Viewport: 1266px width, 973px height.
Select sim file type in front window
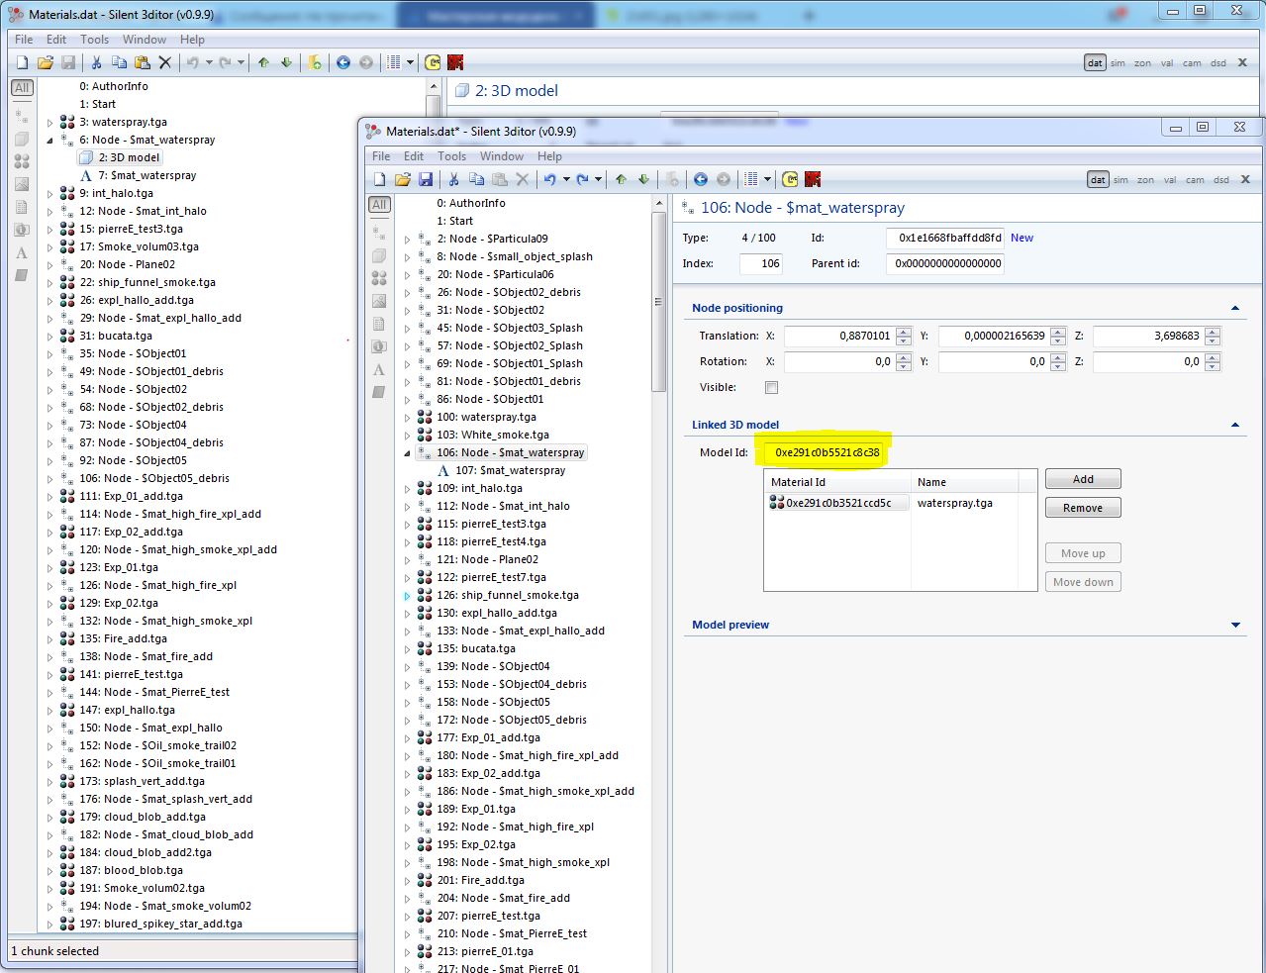point(1120,180)
